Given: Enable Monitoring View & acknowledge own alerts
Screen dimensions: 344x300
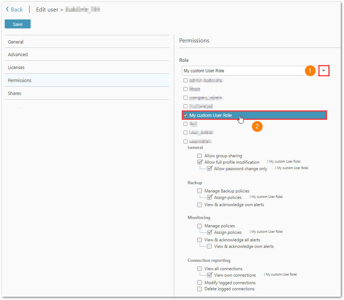Looking at the screenshot, I should [209, 246].
